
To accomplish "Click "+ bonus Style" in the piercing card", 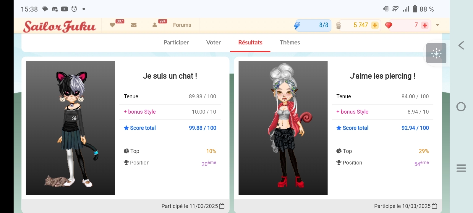I will click(352, 112).
